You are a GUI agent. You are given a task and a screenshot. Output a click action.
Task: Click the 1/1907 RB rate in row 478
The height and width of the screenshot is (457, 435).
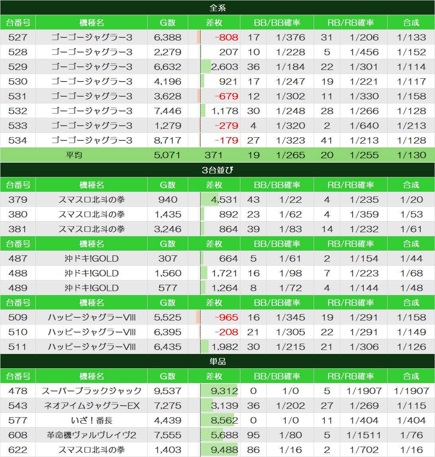click(364, 391)
